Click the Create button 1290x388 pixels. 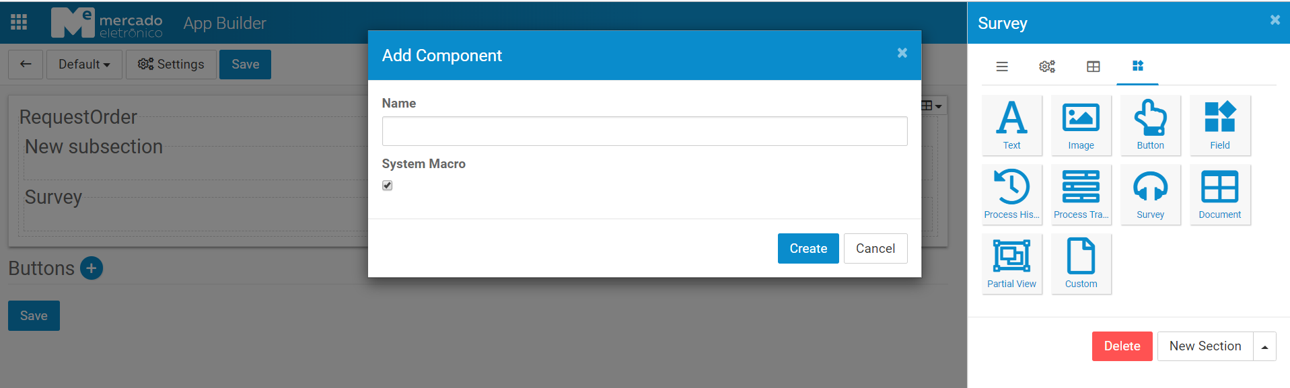(808, 249)
